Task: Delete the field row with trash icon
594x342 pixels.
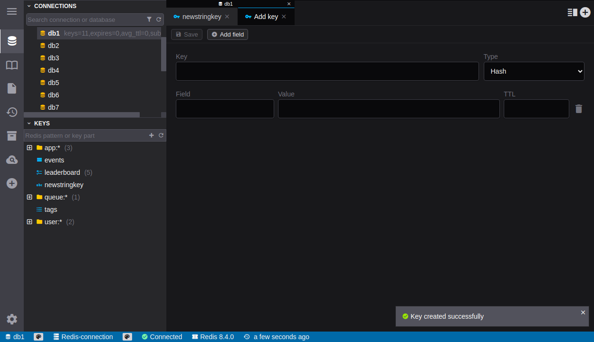Action: (x=578, y=109)
